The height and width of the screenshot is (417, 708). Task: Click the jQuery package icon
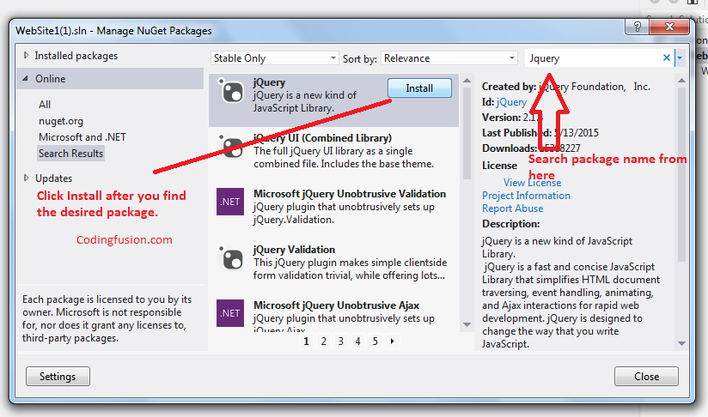click(231, 90)
